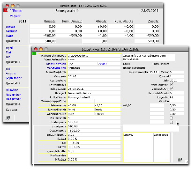Open the Dezember month link
Image resolution: width=195 pixels, height=169 pixels.
[x=13, y=99]
